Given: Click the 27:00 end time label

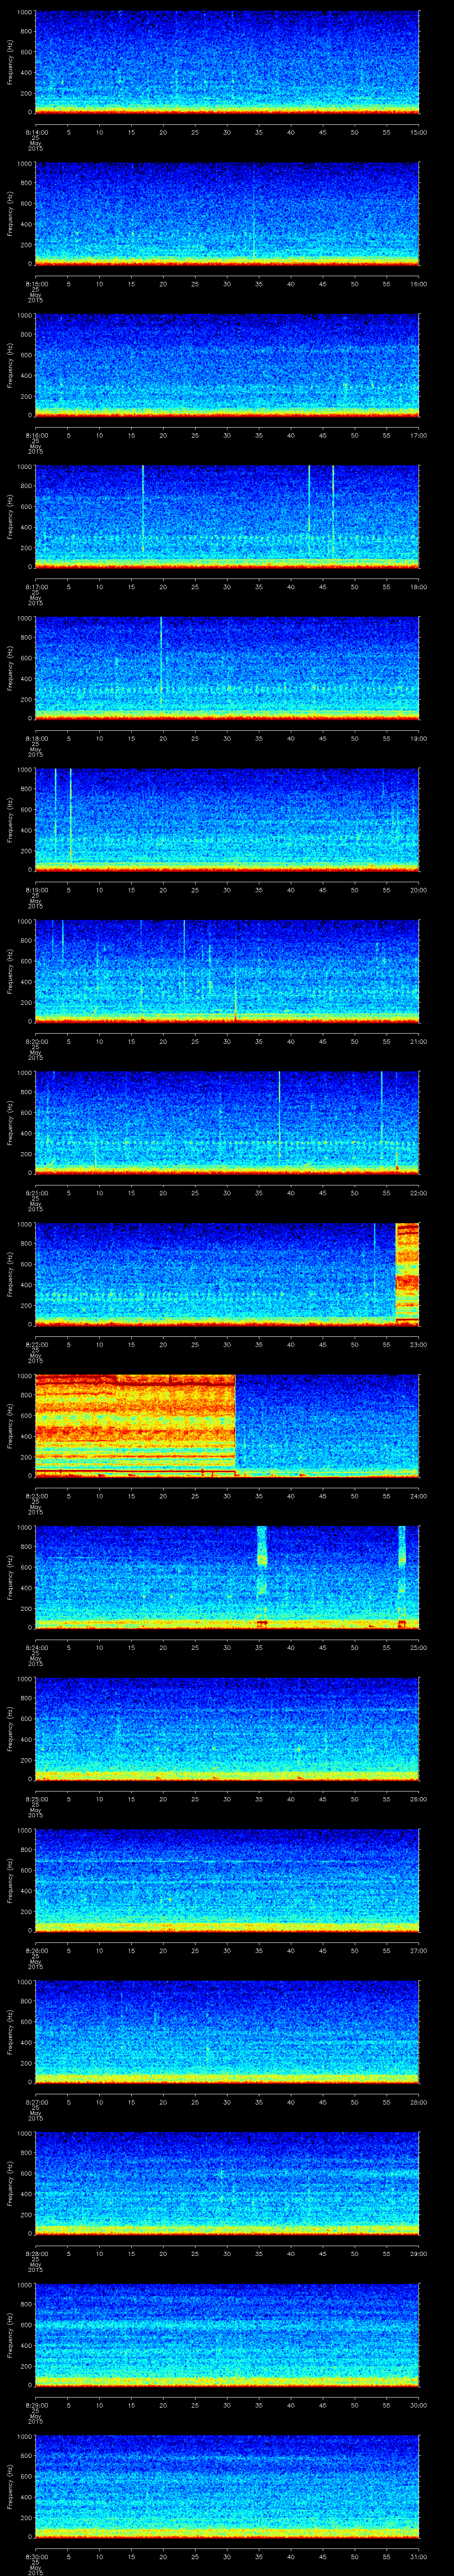Looking at the screenshot, I should (x=419, y=1951).
